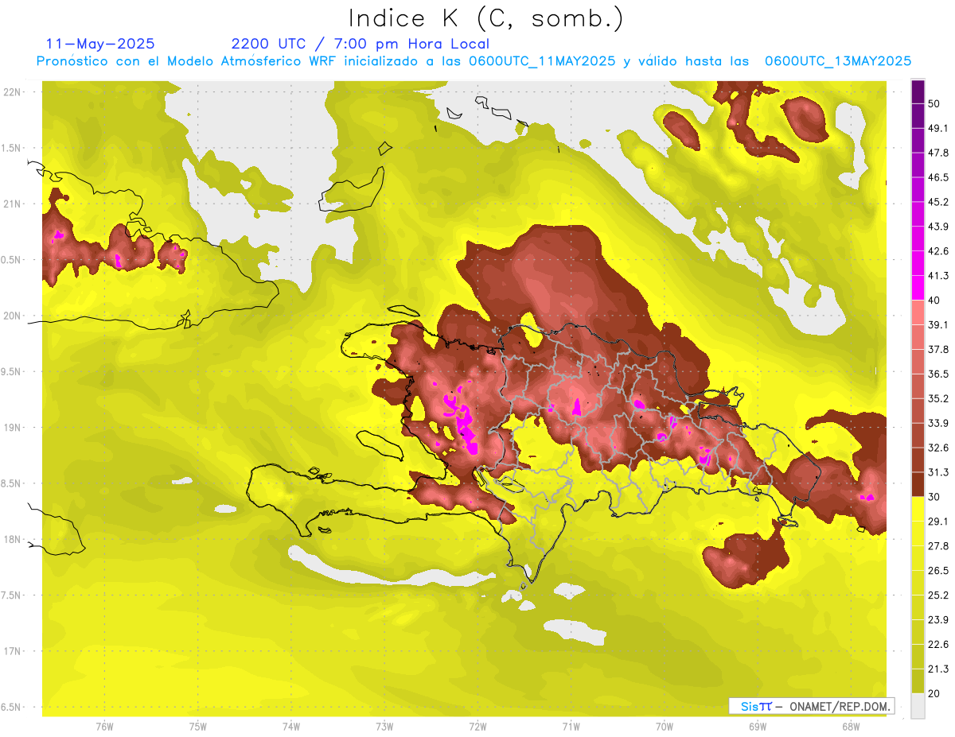Screen dimensions: 955x737
Task: Click the '29.1' color scale value
Action: pos(938,522)
